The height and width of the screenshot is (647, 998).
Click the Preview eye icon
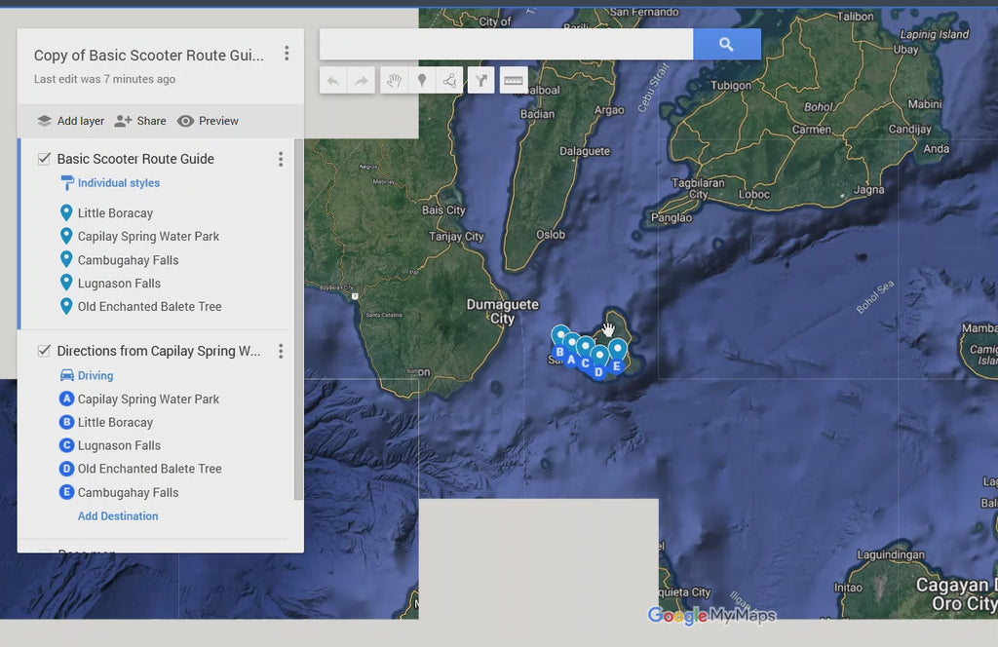pyautogui.click(x=185, y=121)
